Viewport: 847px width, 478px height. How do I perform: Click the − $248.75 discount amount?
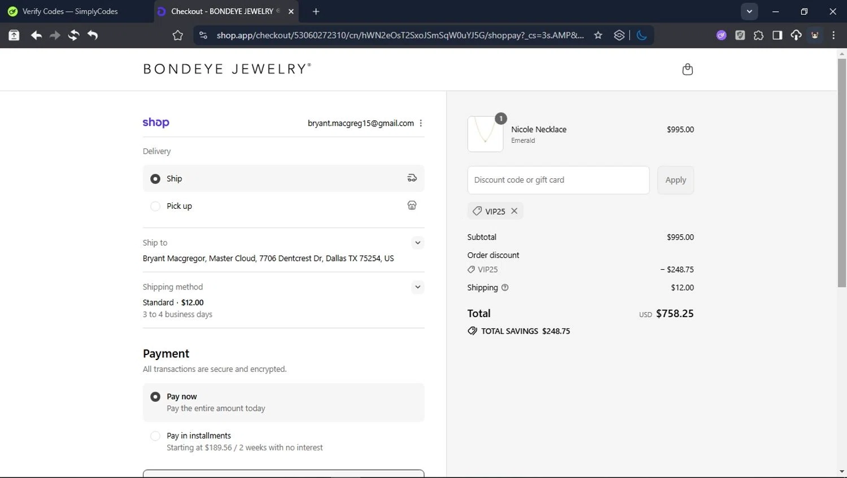(x=677, y=269)
